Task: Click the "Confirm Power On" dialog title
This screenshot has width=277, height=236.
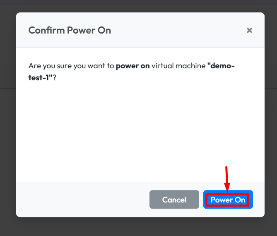Action: tap(70, 30)
